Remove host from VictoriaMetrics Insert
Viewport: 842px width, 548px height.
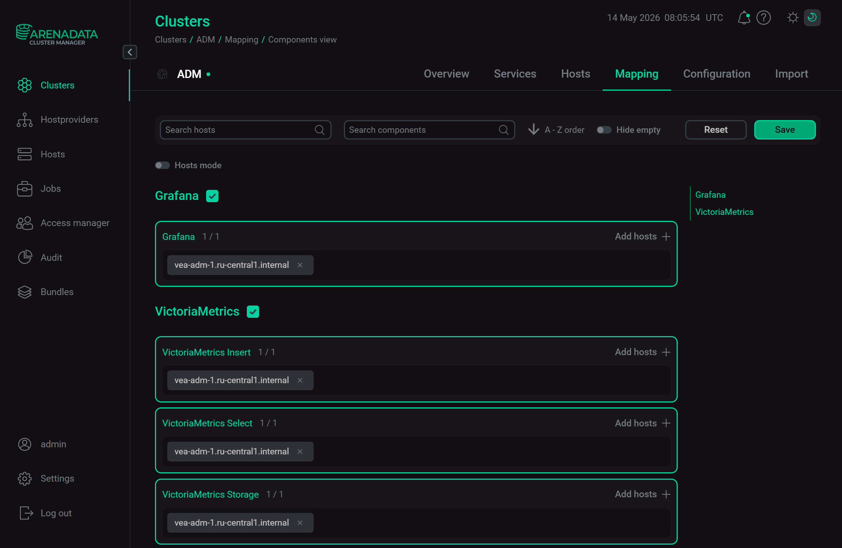(300, 381)
